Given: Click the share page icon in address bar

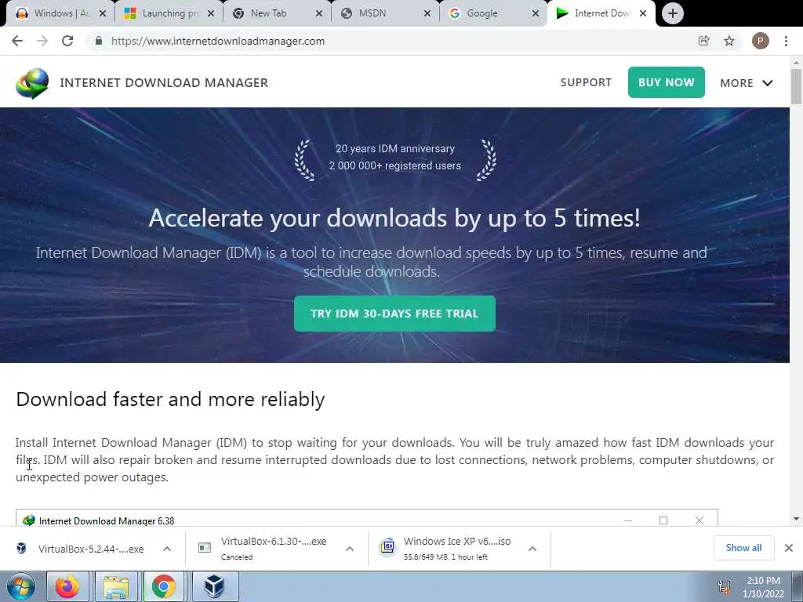Looking at the screenshot, I should (x=704, y=41).
